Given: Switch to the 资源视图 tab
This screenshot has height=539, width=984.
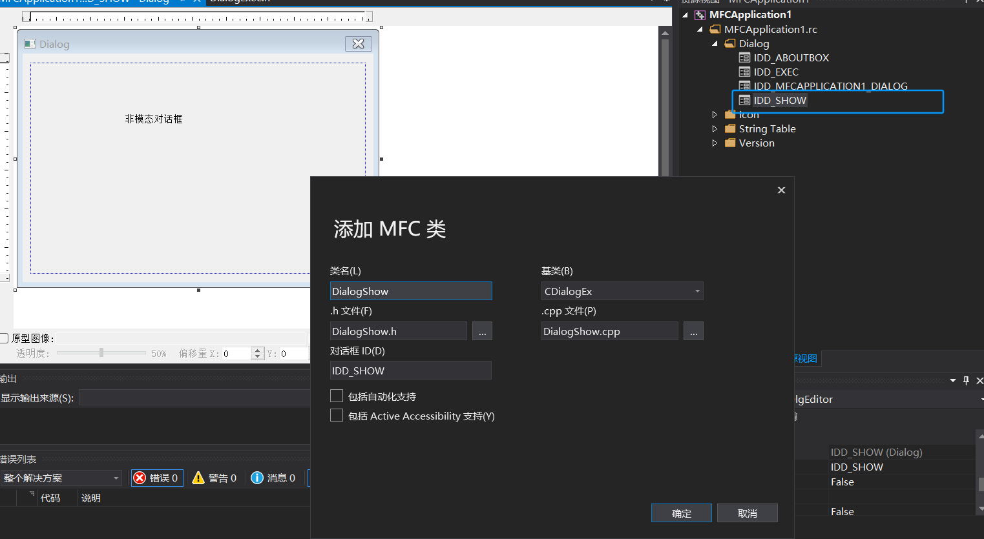Looking at the screenshot, I should 806,358.
